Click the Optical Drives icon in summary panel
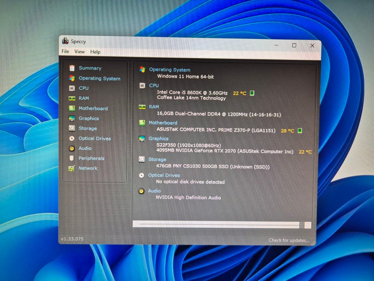374x281 pixels. click(x=141, y=175)
